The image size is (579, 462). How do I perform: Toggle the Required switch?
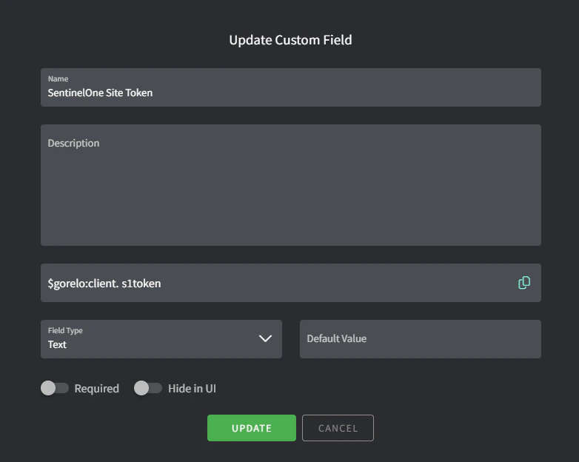(x=55, y=388)
